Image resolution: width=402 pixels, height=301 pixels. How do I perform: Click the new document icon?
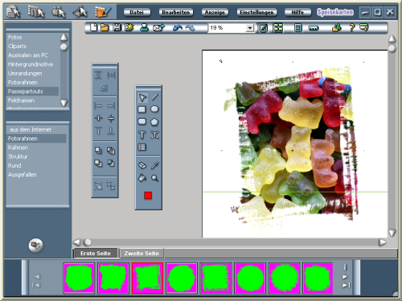[x=94, y=27]
